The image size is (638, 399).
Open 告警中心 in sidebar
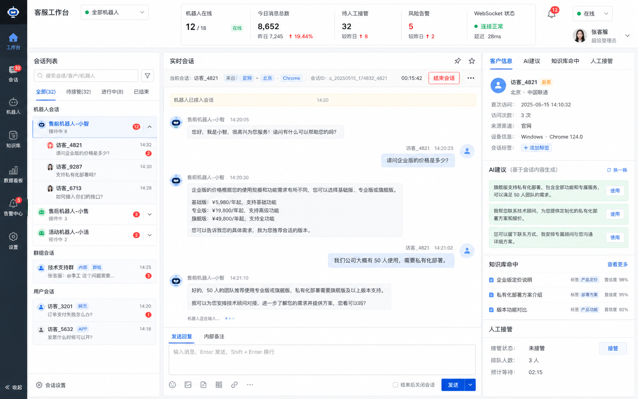pos(13,207)
